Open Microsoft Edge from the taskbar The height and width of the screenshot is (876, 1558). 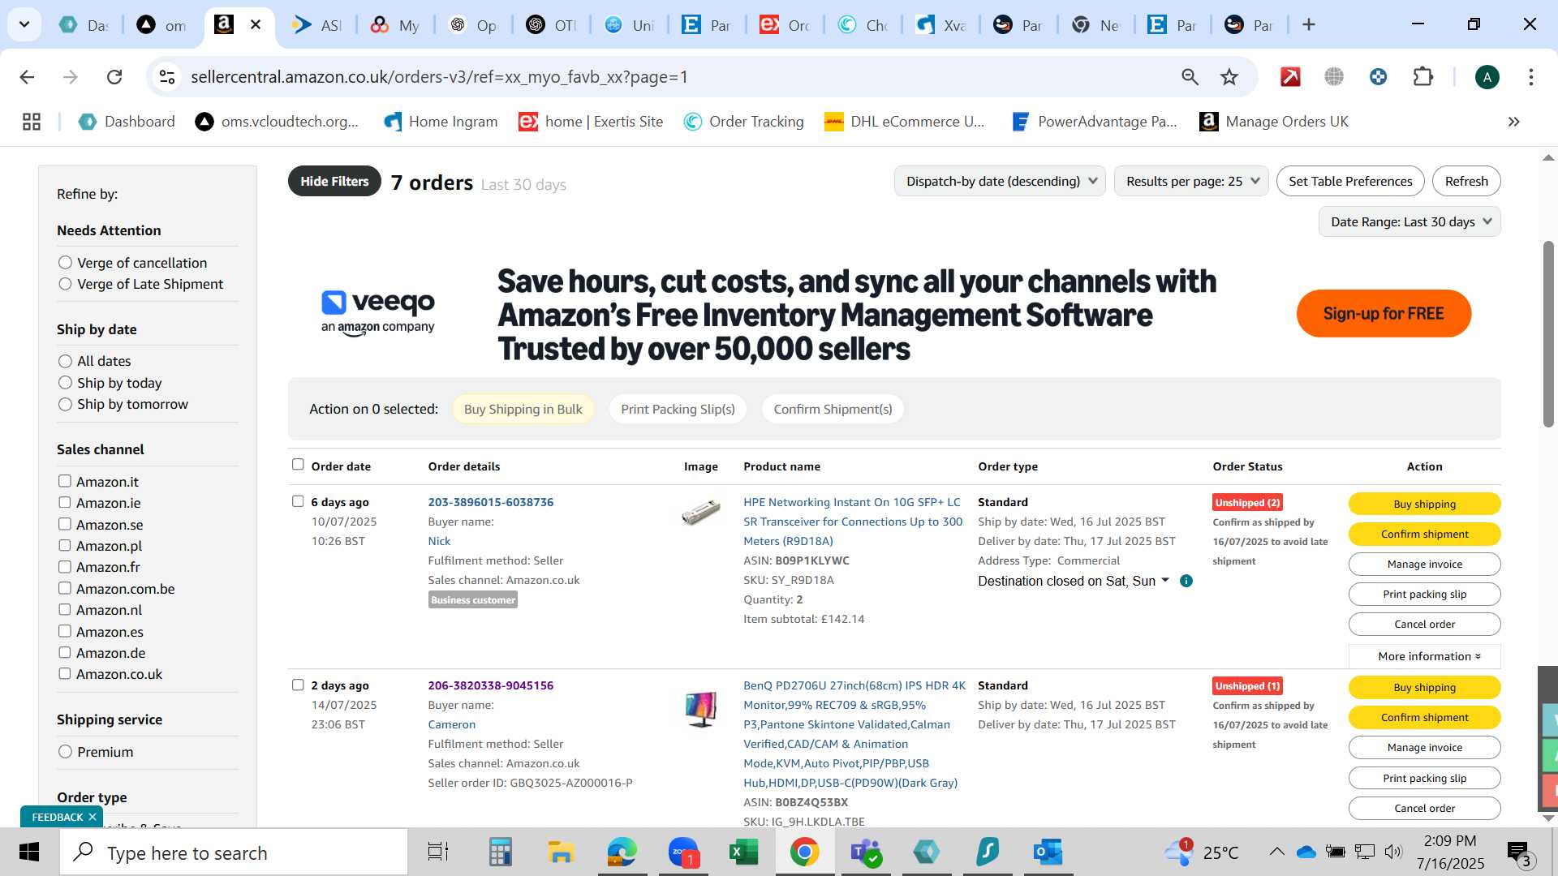pyautogui.click(x=622, y=852)
